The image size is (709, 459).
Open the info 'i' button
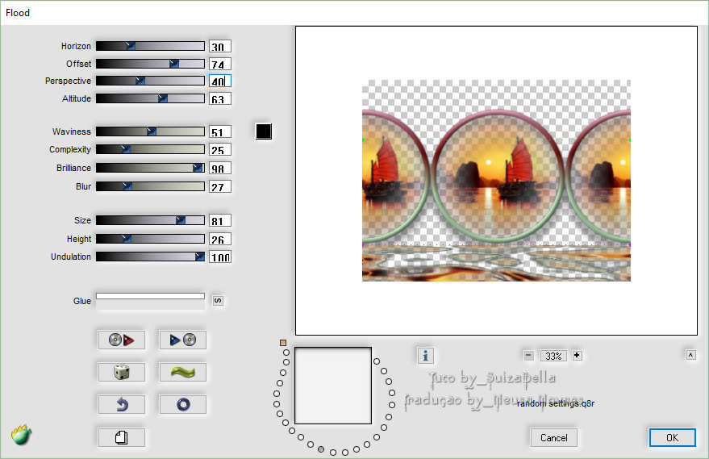(426, 356)
